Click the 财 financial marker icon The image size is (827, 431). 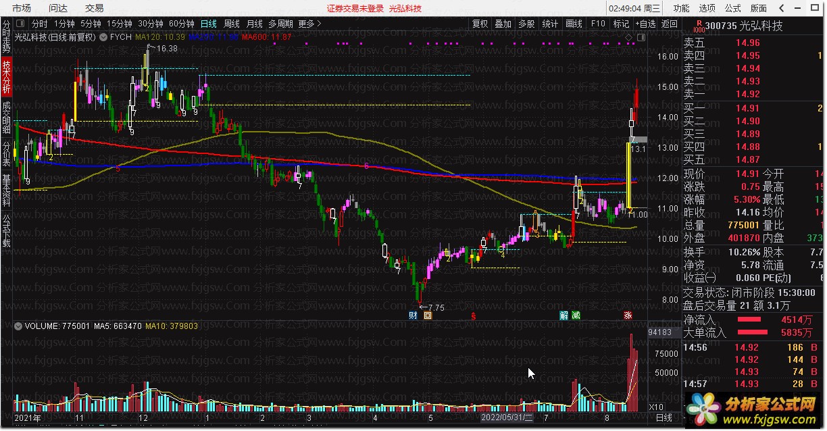click(413, 315)
